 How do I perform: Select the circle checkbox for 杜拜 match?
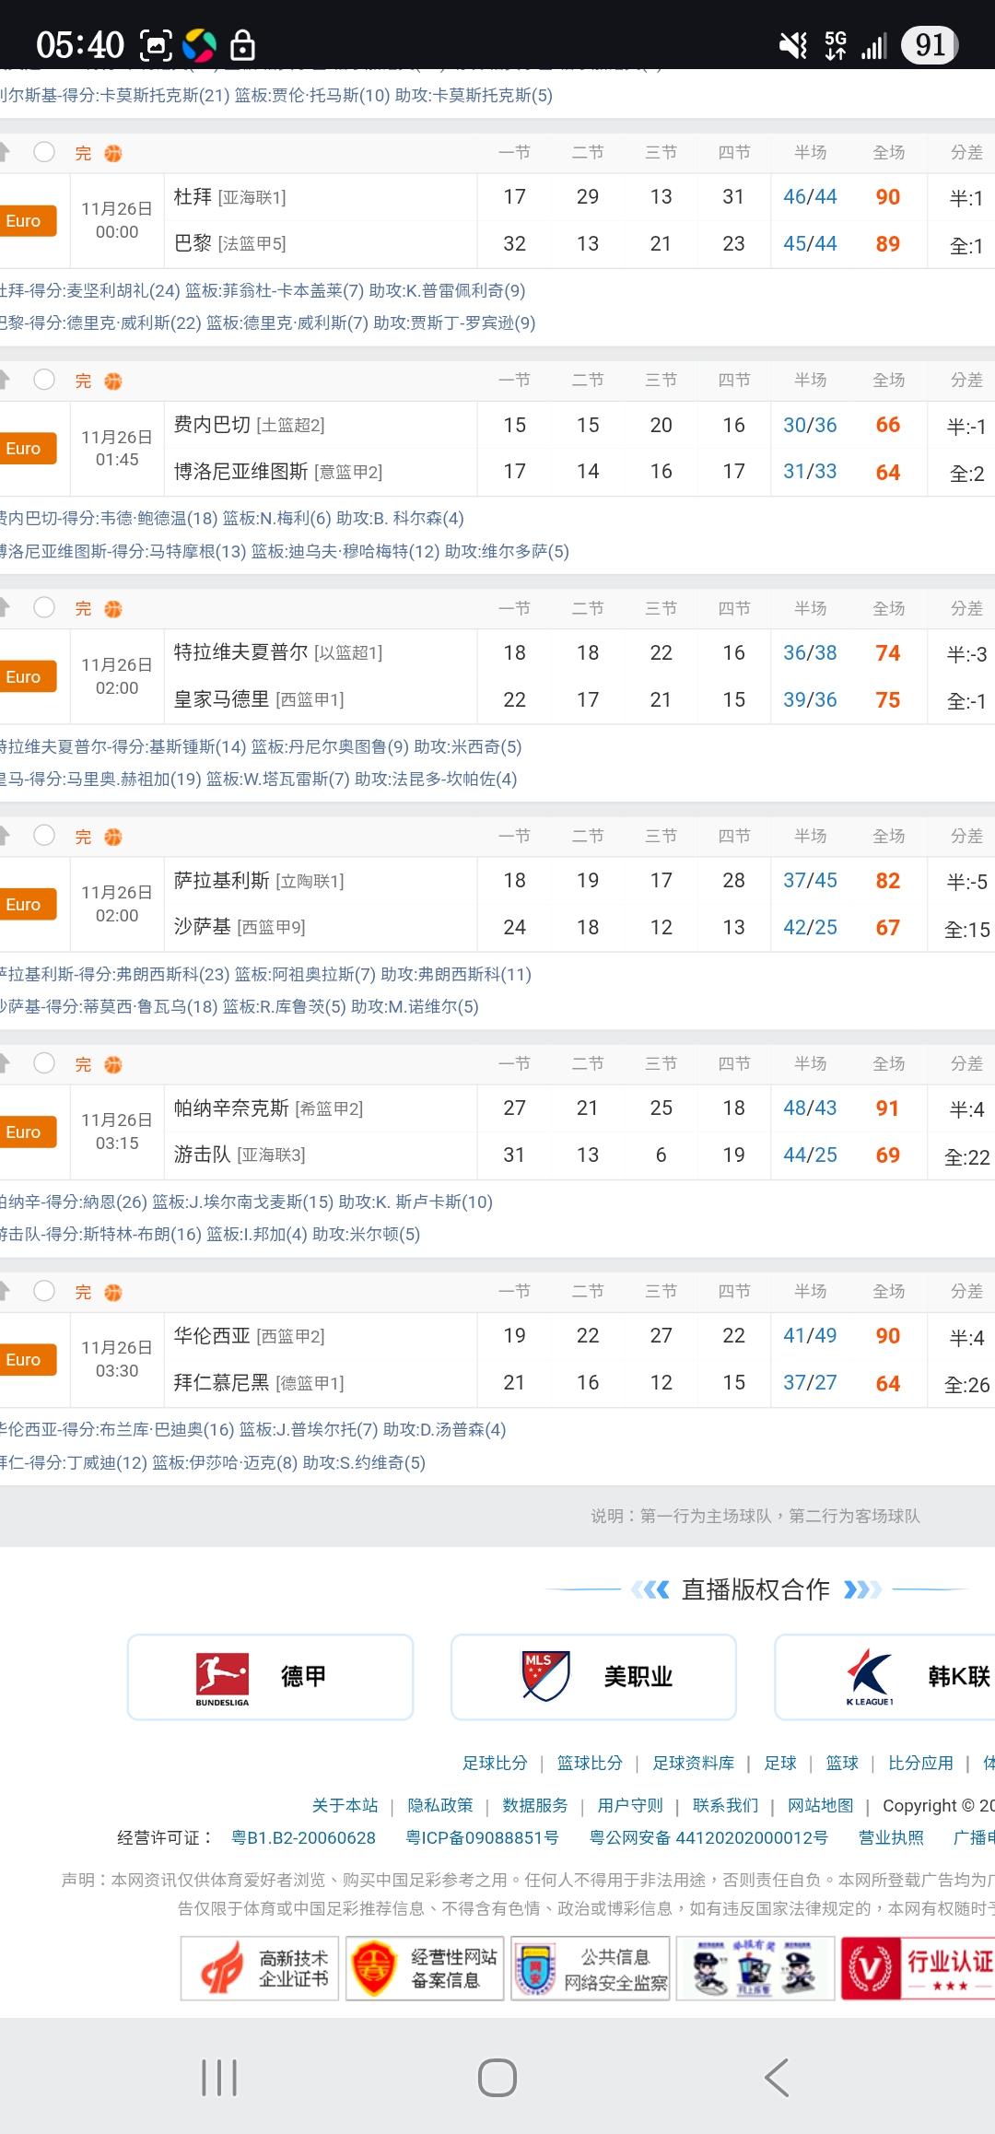(44, 152)
